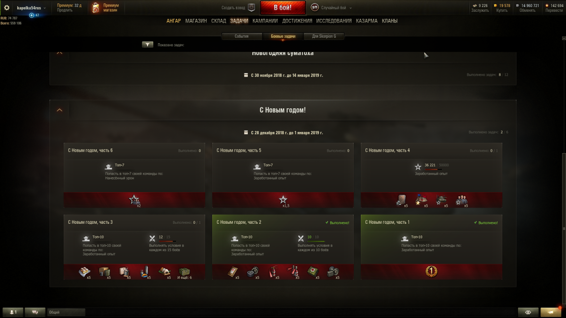Go to the 'ИССЛЕДОВАНИЯ' menu section

334,21
